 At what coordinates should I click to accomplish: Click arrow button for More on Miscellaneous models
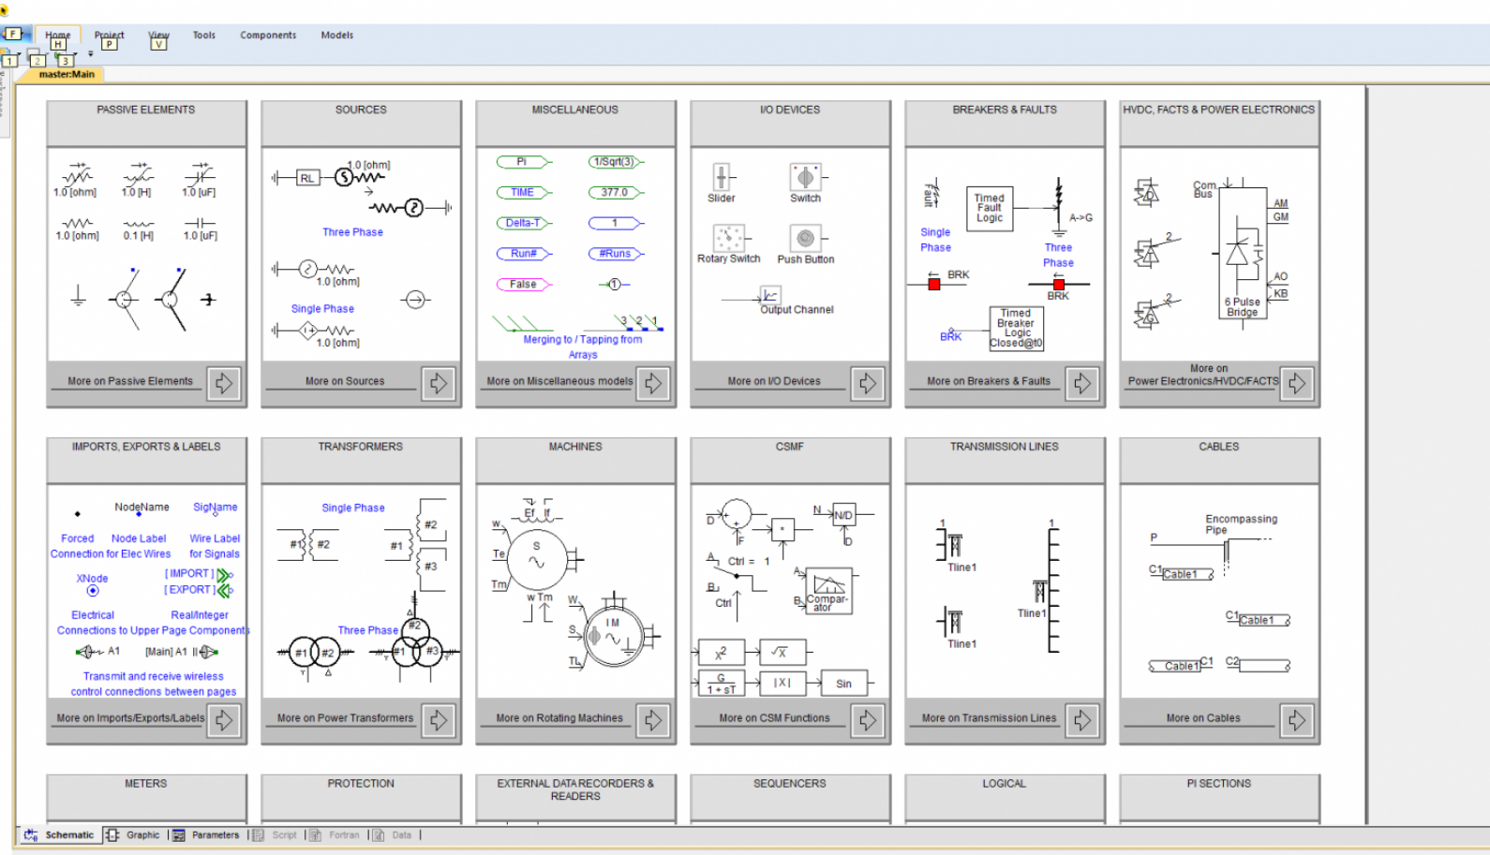pyautogui.click(x=653, y=383)
